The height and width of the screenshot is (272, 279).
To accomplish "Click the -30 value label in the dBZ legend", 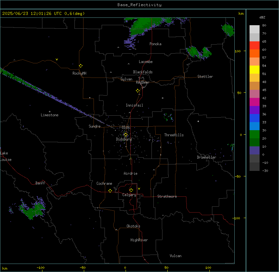I will 265,171.
